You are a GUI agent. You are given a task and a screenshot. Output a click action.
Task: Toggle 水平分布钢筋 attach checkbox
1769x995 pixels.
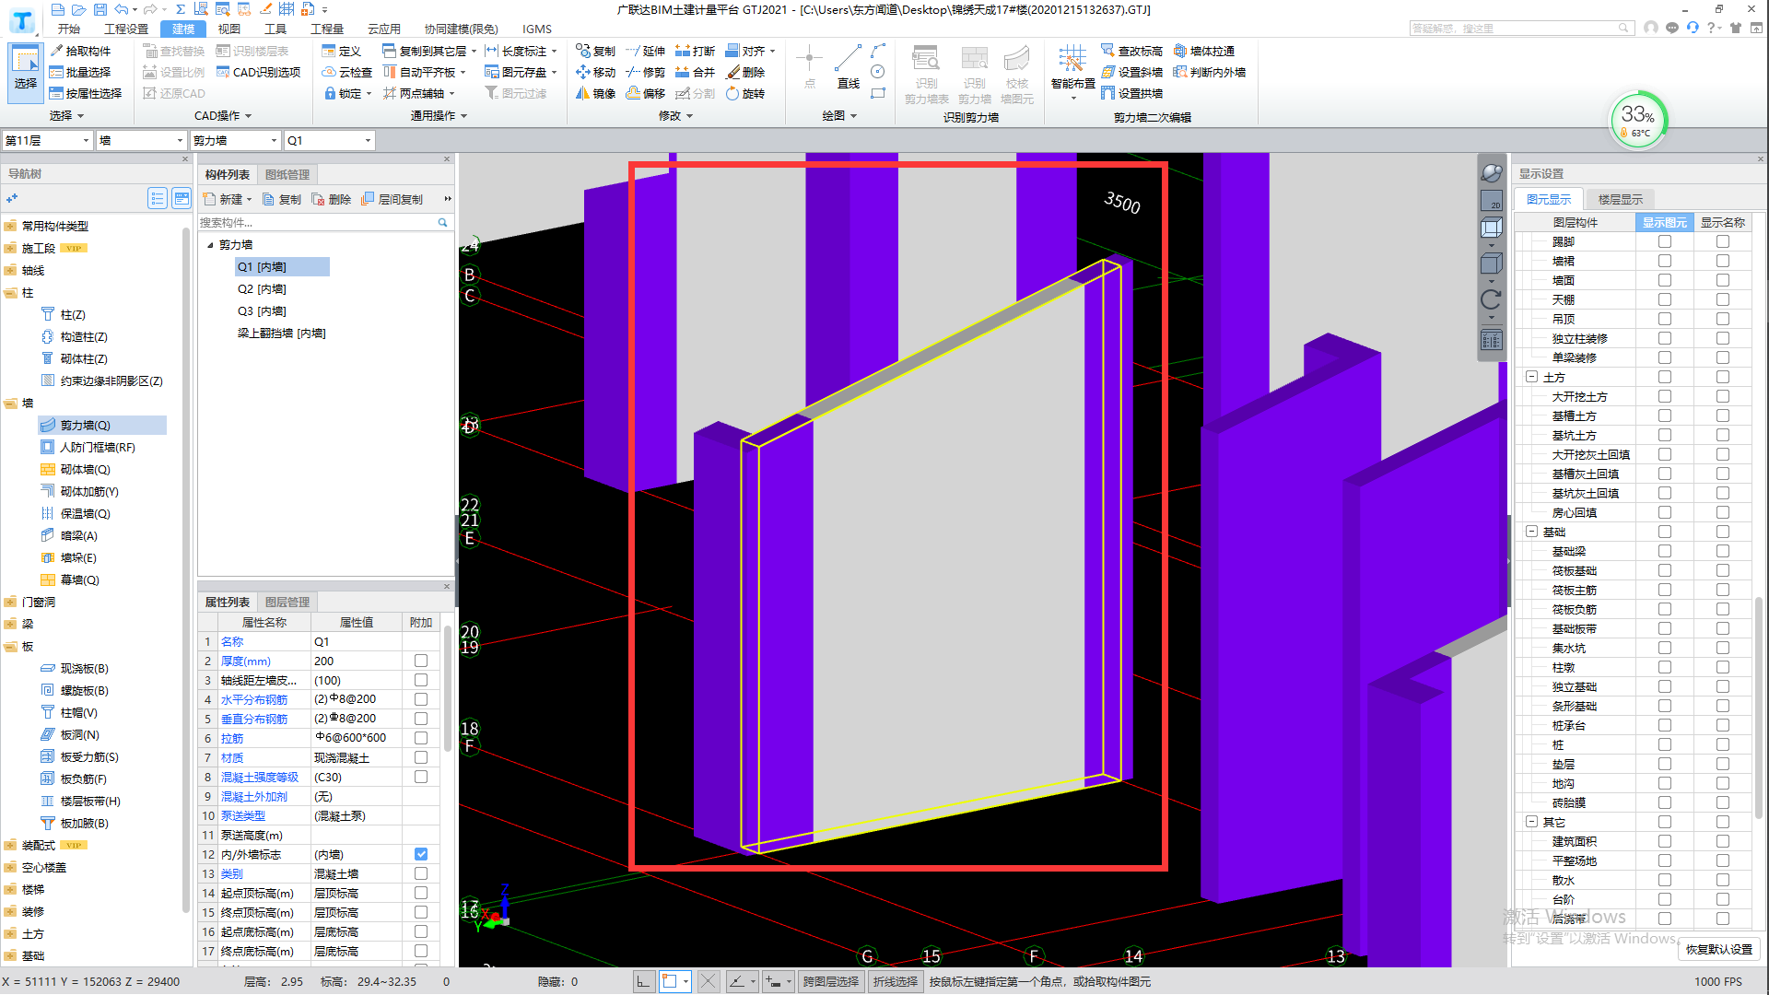421,699
